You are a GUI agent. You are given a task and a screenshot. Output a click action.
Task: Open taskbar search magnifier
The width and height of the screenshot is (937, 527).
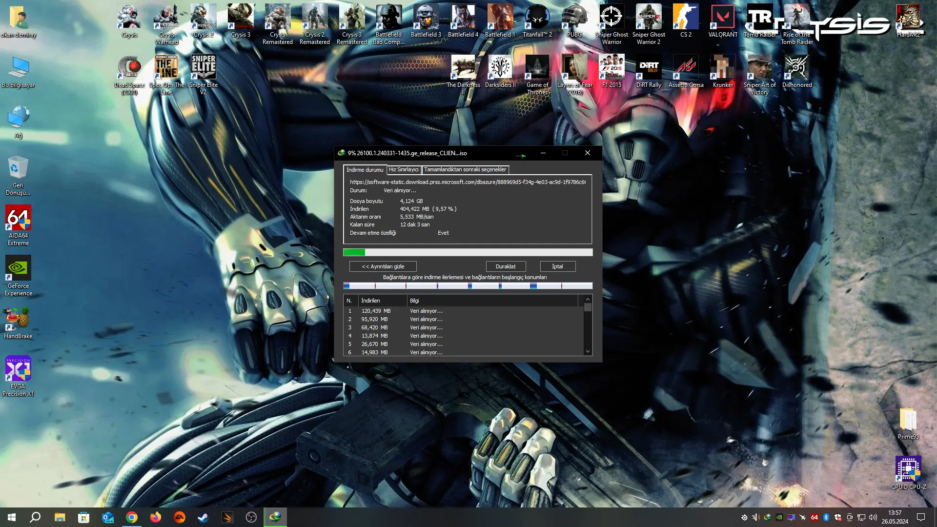[x=35, y=517]
